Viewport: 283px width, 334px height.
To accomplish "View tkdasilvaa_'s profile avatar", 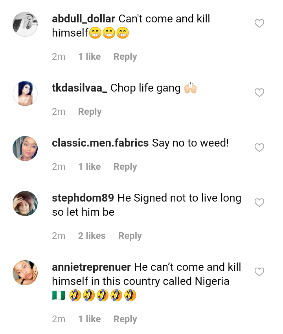I will 25,94.
